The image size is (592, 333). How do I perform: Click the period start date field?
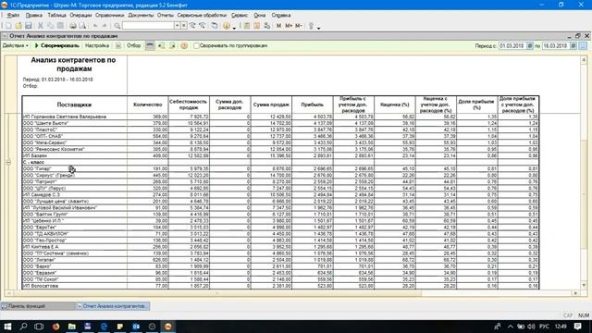point(512,45)
